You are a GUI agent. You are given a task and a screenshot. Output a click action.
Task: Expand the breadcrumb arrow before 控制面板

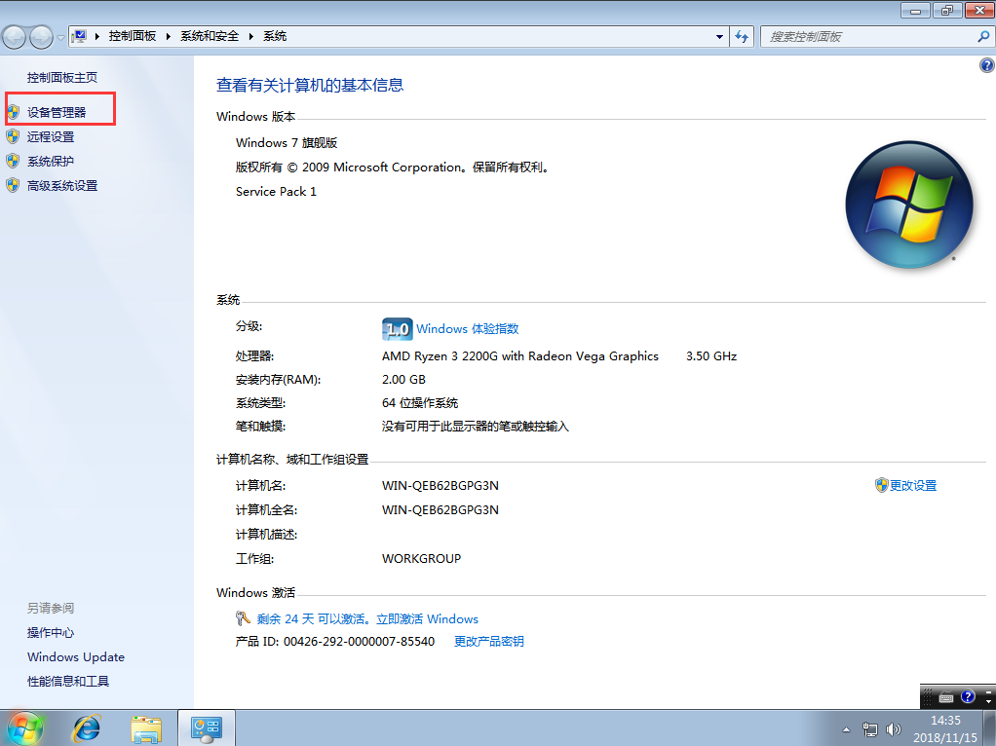coord(97,36)
